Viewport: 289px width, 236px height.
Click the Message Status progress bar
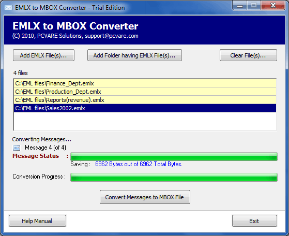coord(174,156)
